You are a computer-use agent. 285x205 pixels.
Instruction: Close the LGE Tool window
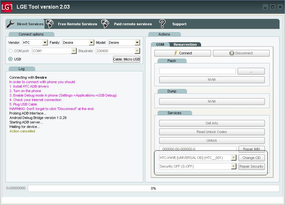[280, 7]
